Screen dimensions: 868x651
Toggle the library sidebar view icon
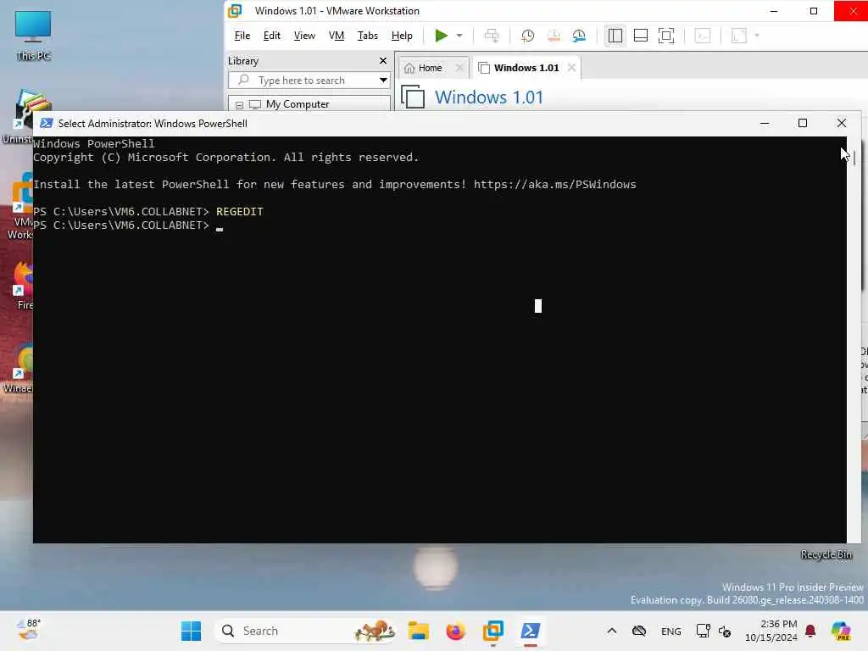point(615,36)
